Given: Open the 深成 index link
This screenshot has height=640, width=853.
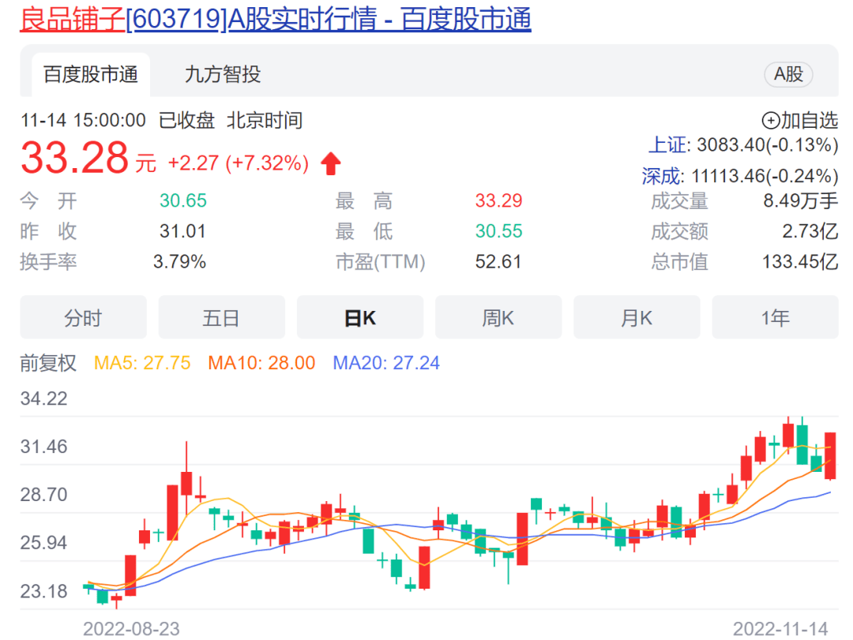Looking at the screenshot, I should click(x=660, y=176).
